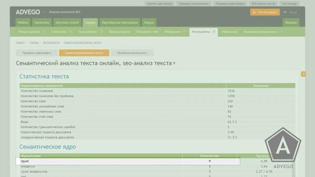Click the Семантическое ядро section heading

click(x=48, y=147)
